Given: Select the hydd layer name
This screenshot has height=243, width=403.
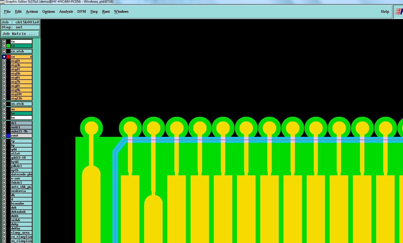Looking at the screenshot, I should tap(21, 162).
